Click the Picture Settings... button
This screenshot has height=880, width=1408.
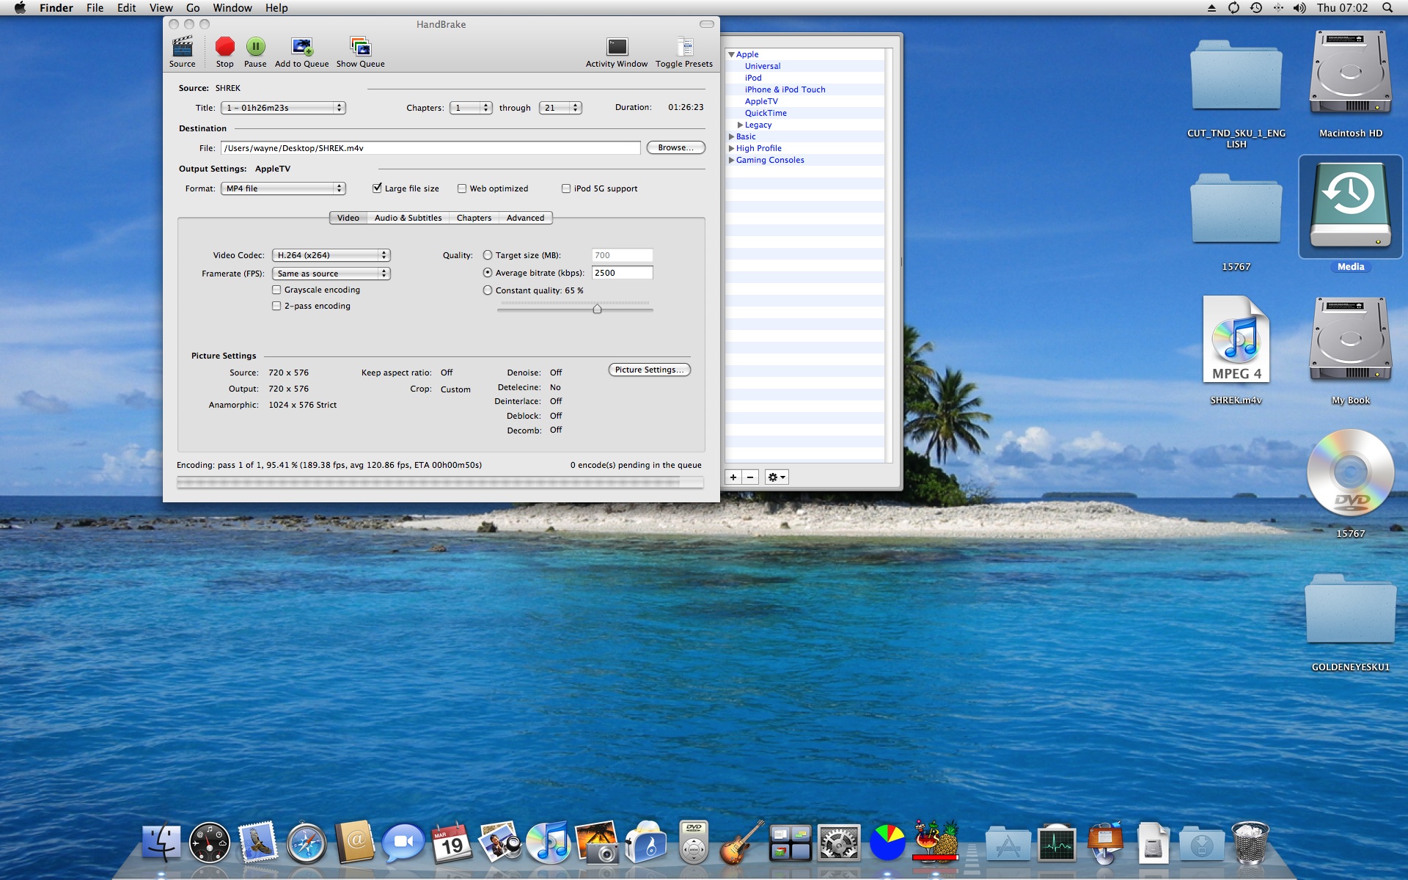coord(649,370)
